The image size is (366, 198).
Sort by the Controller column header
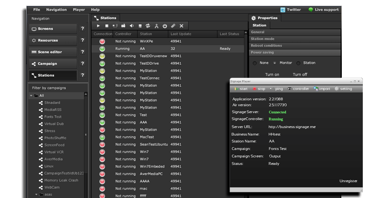(125, 34)
